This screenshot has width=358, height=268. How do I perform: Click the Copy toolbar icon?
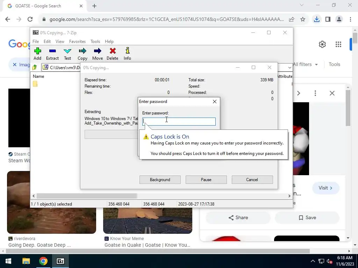click(x=83, y=54)
